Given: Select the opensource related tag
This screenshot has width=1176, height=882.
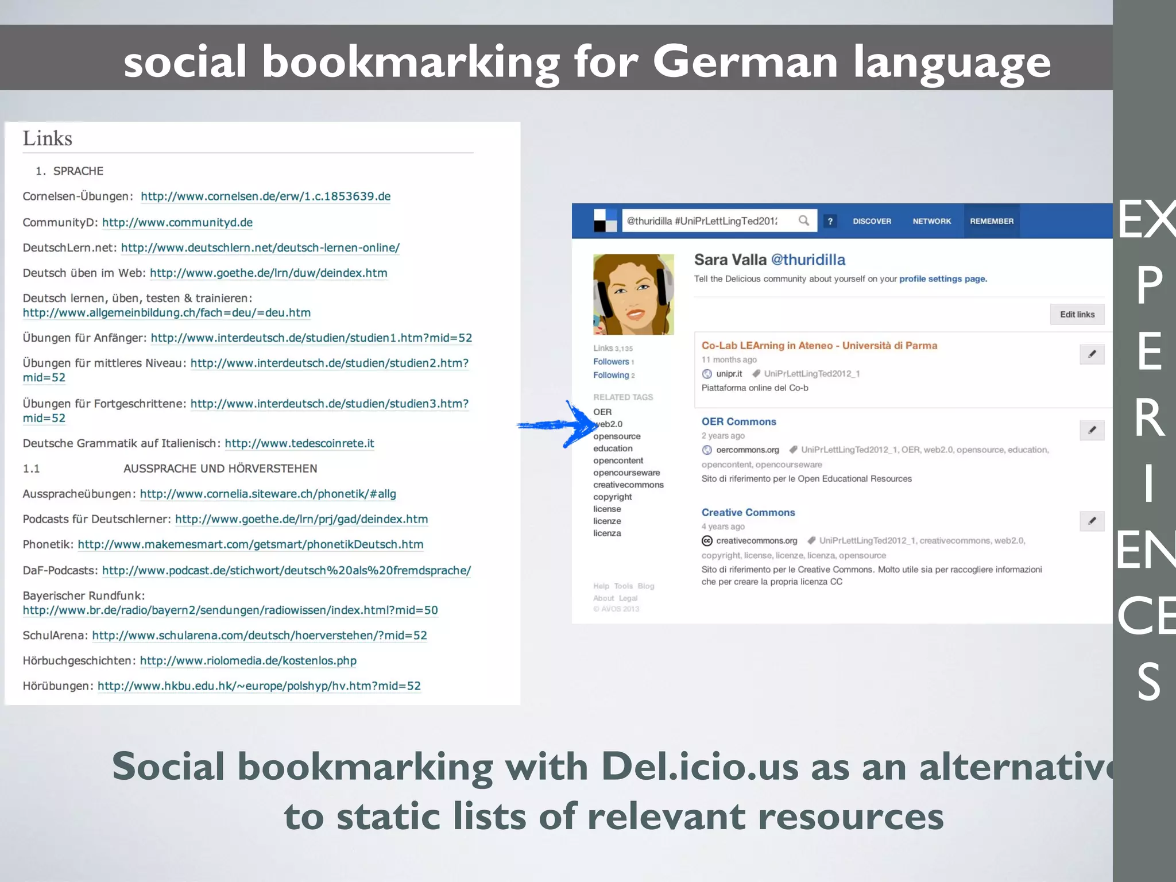Looking at the screenshot, I should point(617,436).
